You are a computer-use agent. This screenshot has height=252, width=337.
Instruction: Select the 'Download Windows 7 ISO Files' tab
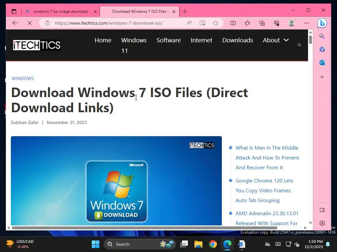coord(140,11)
